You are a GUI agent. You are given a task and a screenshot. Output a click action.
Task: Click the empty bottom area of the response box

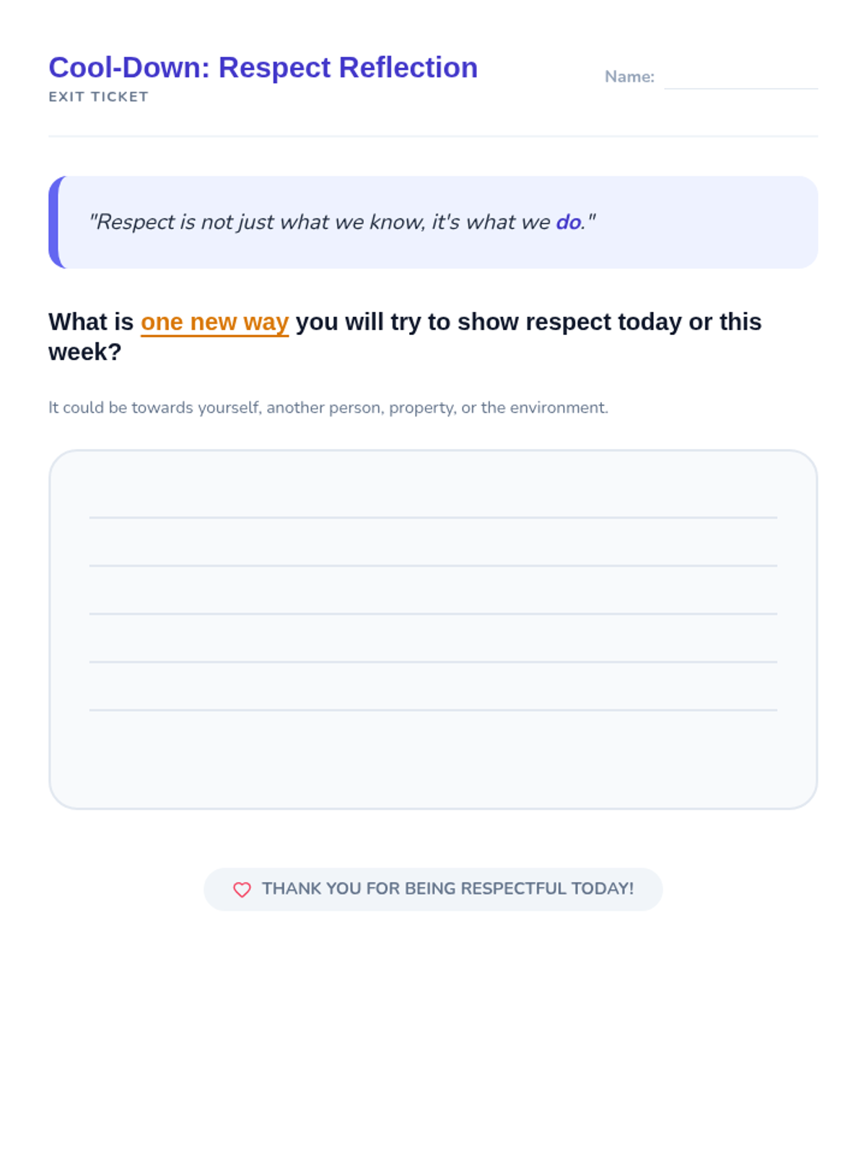coord(433,762)
